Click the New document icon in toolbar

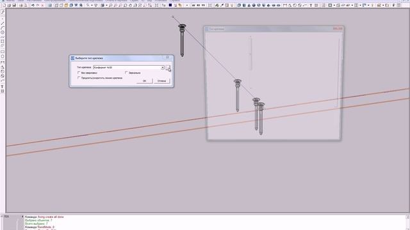pos(4,5)
